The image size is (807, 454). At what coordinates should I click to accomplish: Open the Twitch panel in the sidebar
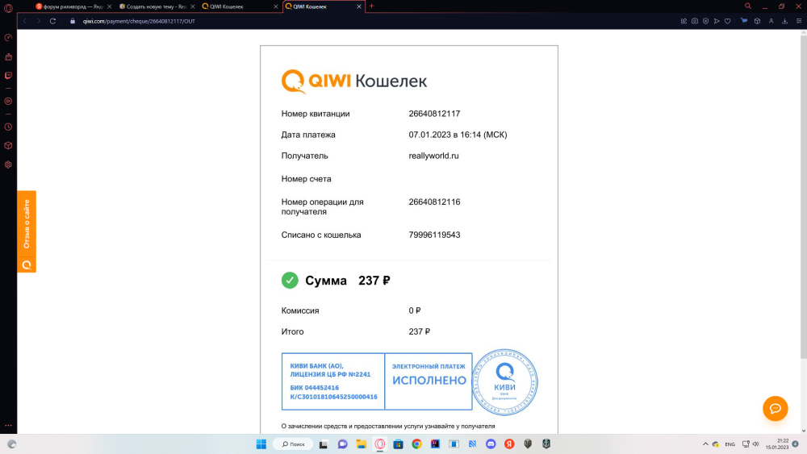[x=8, y=76]
